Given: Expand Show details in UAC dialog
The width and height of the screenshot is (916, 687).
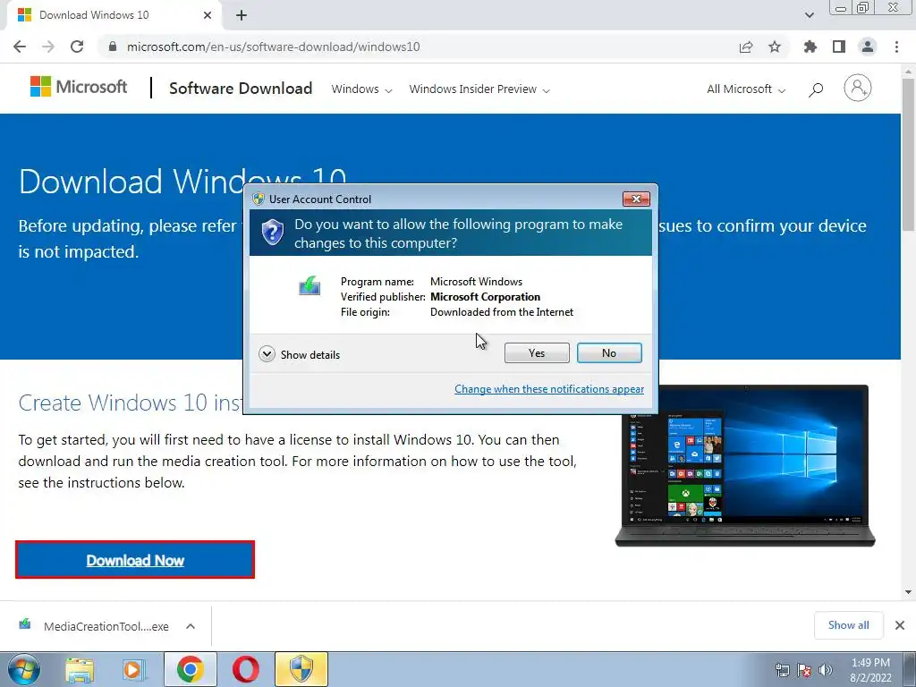Looking at the screenshot, I should coord(299,354).
